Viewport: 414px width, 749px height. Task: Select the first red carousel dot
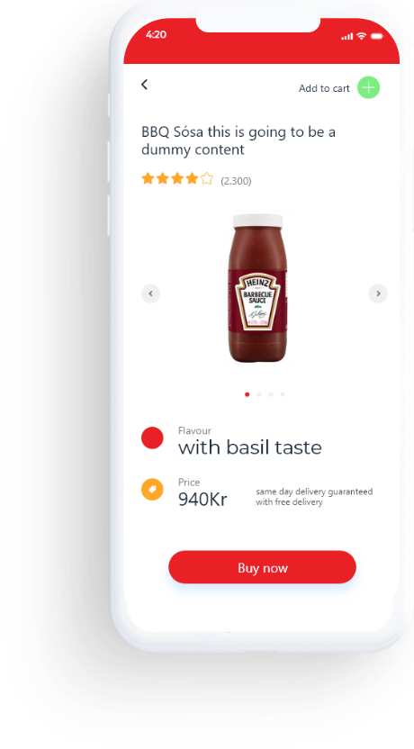coord(247,394)
